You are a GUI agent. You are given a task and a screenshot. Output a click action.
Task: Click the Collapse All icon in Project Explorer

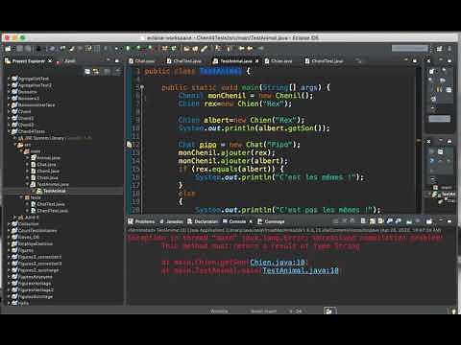(x=87, y=72)
